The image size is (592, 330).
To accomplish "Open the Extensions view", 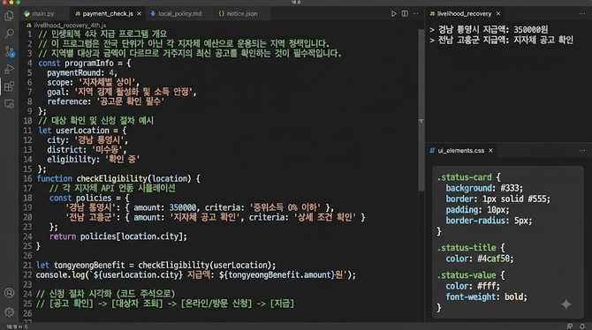I will point(9,86).
